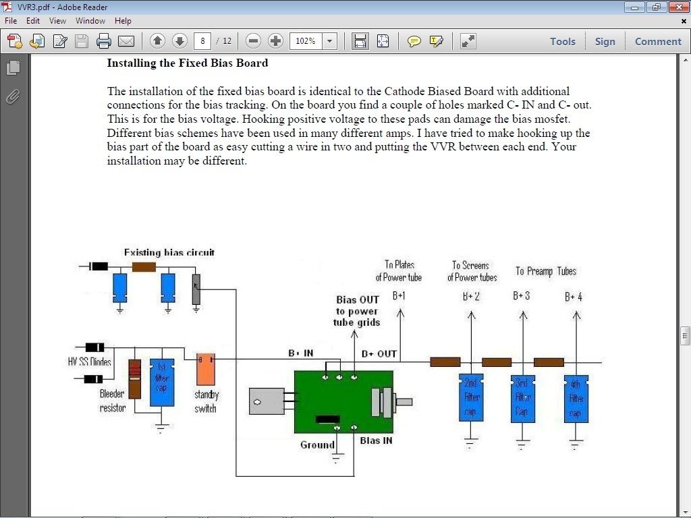The image size is (691, 518).
Task: Select the highlight text tool
Action: click(x=437, y=41)
